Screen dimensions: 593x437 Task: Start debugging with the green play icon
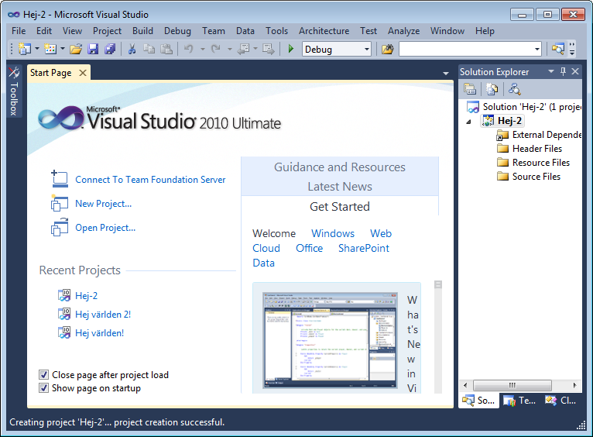(291, 49)
